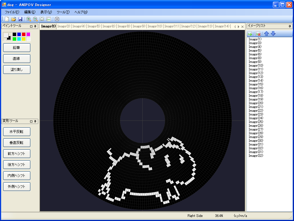The height and width of the screenshot is (221, 294).
Task: Pick the blue color swatch
Action: click(19, 34)
